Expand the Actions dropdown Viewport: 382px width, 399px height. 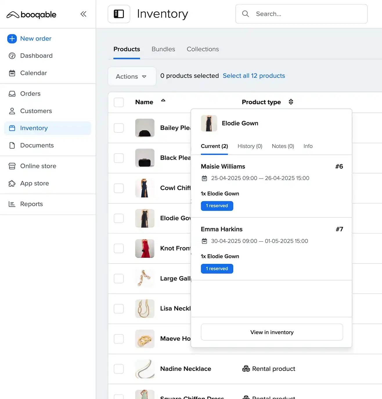131,77
